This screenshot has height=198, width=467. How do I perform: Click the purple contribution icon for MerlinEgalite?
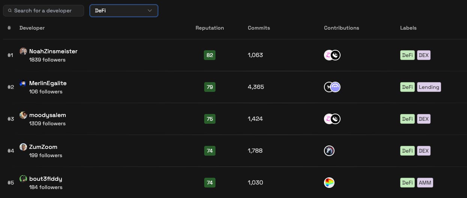[x=335, y=87]
